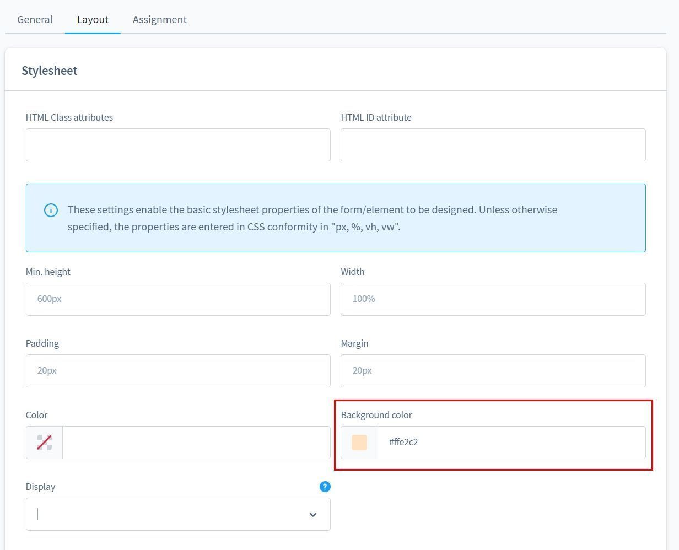Open the empty Color swatch picker
The width and height of the screenshot is (679, 550).
click(x=44, y=442)
